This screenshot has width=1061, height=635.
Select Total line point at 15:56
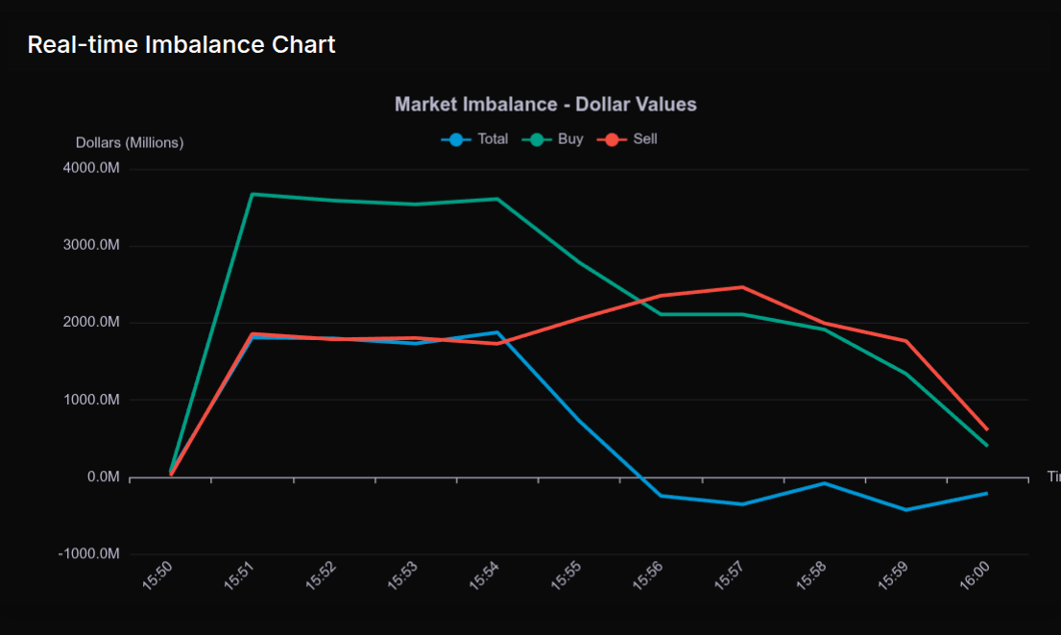click(x=661, y=496)
